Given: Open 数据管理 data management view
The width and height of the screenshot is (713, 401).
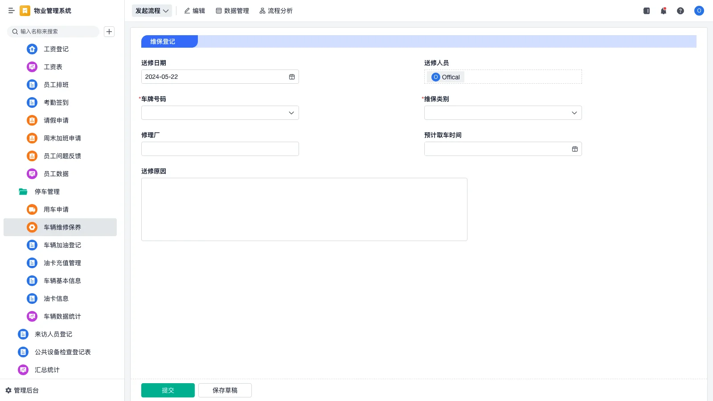Looking at the screenshot, I should [x=233, y=11].
